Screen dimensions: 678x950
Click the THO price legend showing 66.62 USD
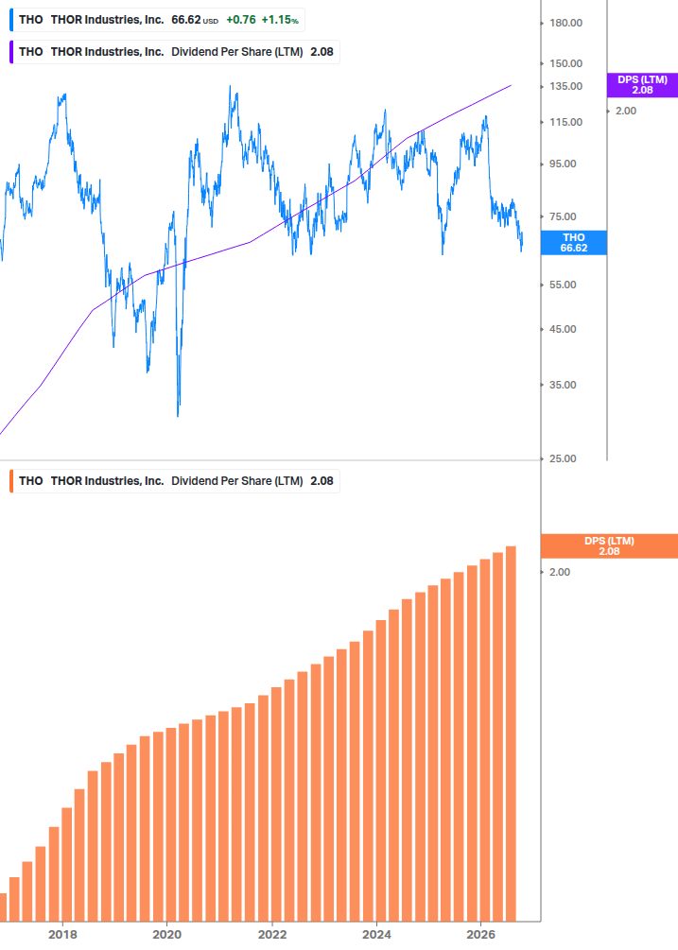coord(158,20)
